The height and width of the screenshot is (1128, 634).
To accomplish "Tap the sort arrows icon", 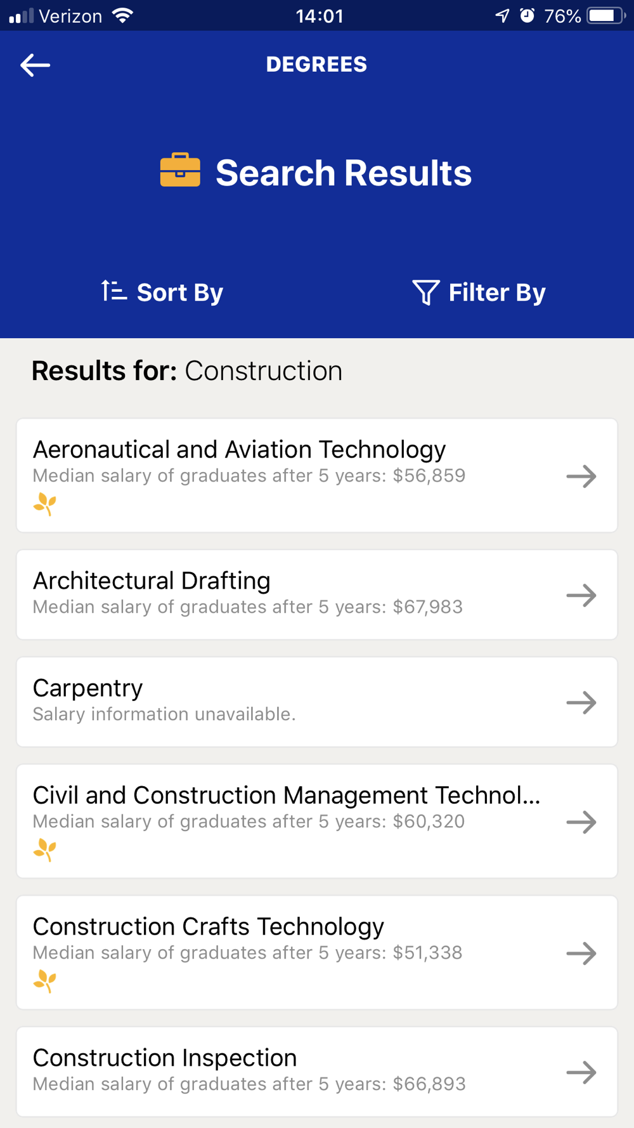I will [114, 291].
